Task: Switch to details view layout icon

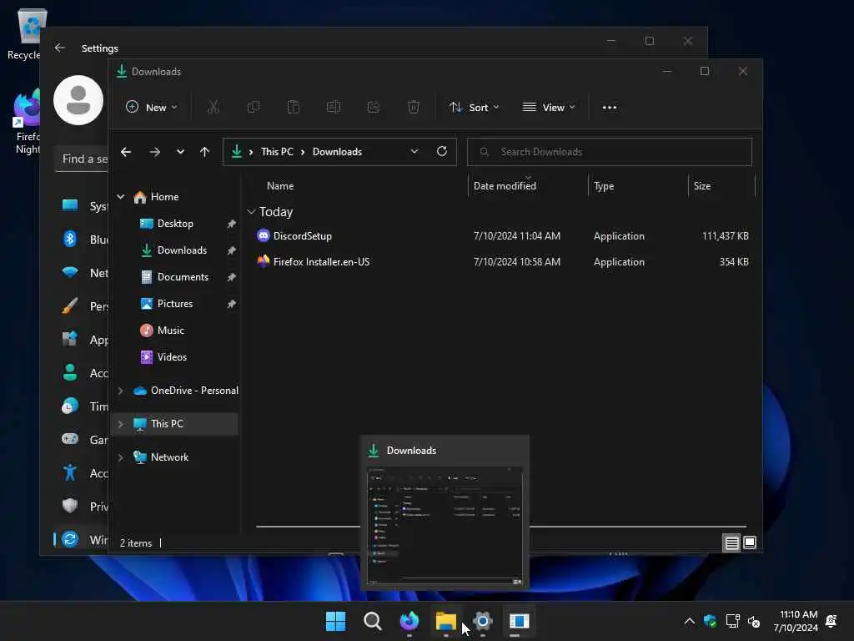Action: coord(731,543)
